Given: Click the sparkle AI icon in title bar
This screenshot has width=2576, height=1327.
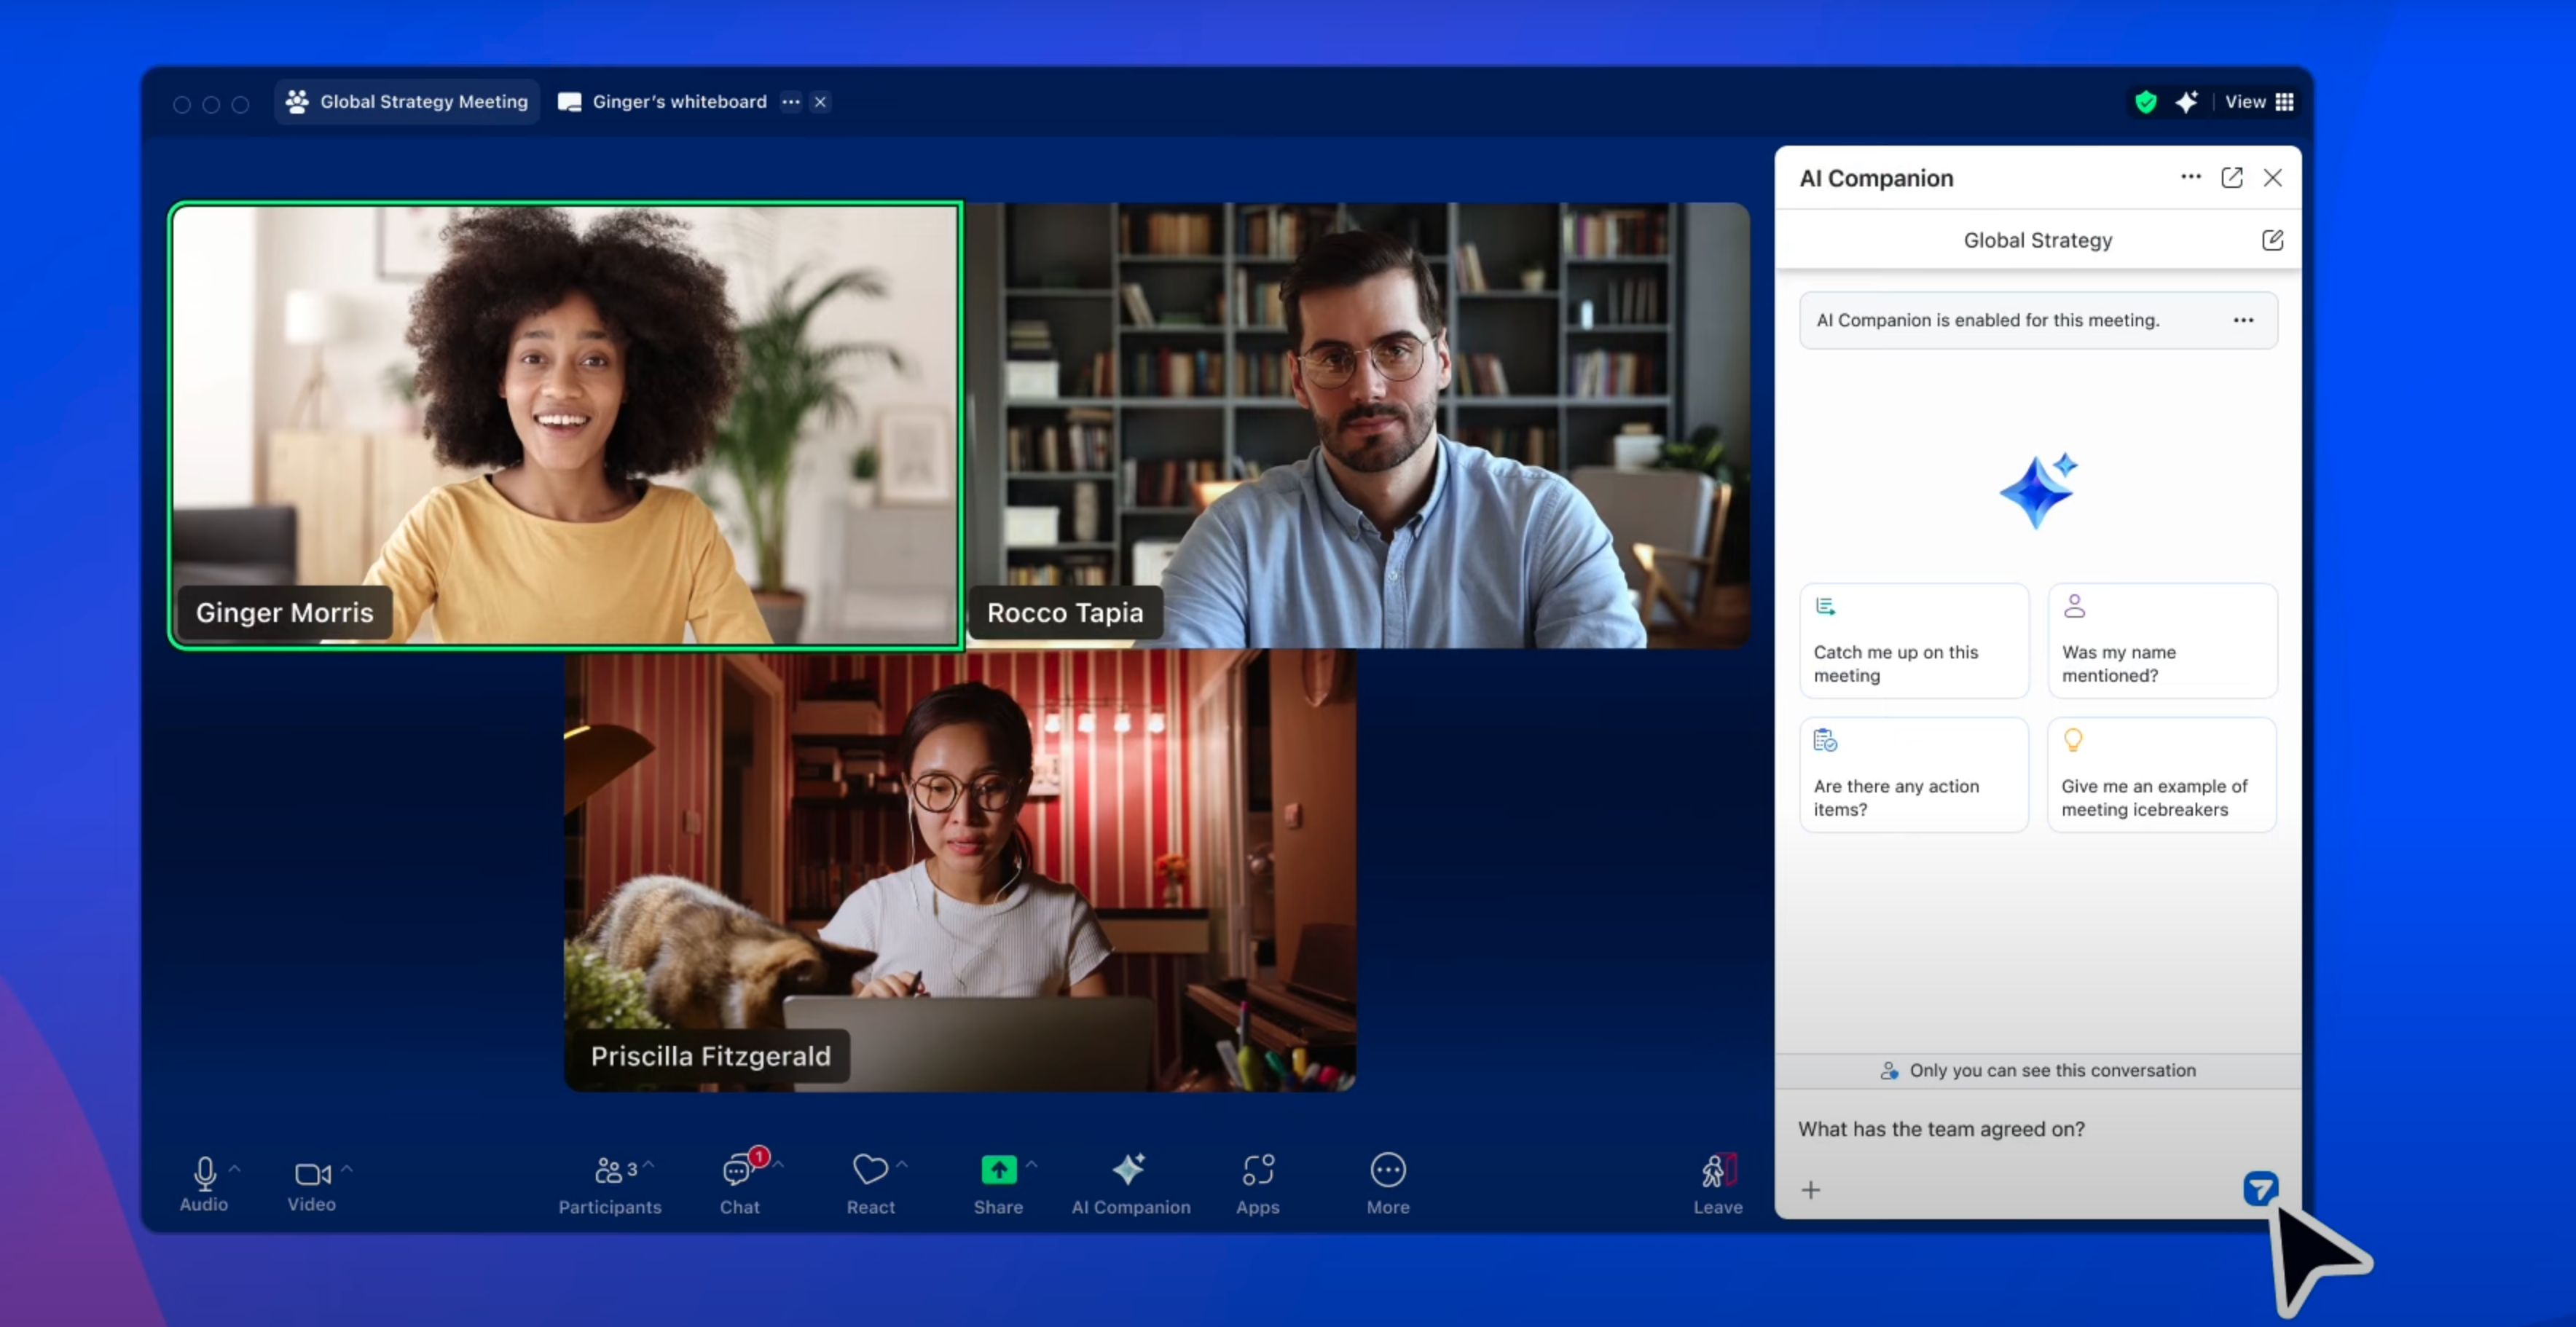Looking at the screenshot, I should tap(2187, 102).
